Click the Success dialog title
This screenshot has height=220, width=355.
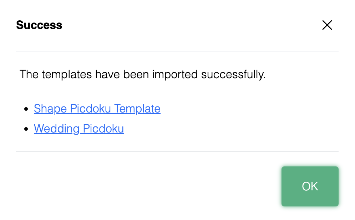39,25
